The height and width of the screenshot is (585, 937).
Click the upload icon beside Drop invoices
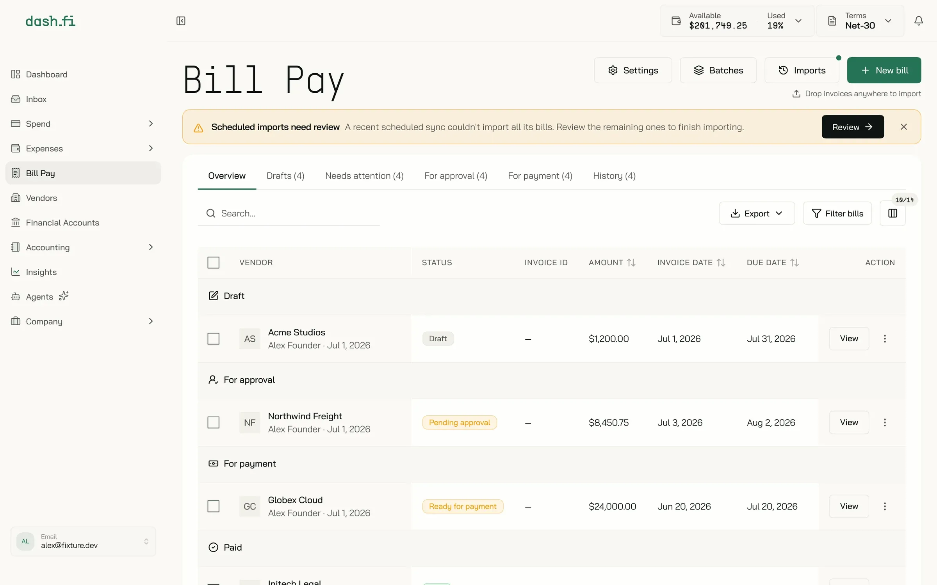click(796, 94)
